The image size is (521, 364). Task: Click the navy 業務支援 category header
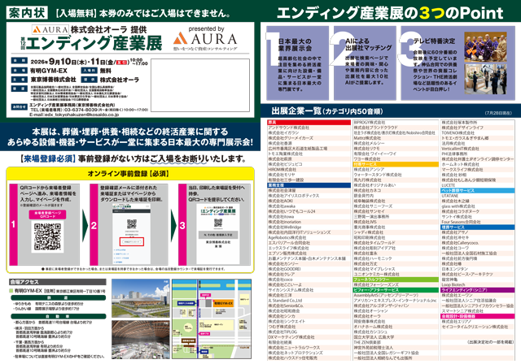[x=309, y=185]
